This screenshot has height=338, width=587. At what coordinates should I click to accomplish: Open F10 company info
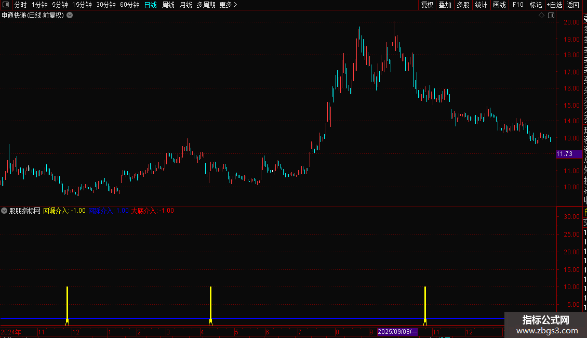[518, 5]
